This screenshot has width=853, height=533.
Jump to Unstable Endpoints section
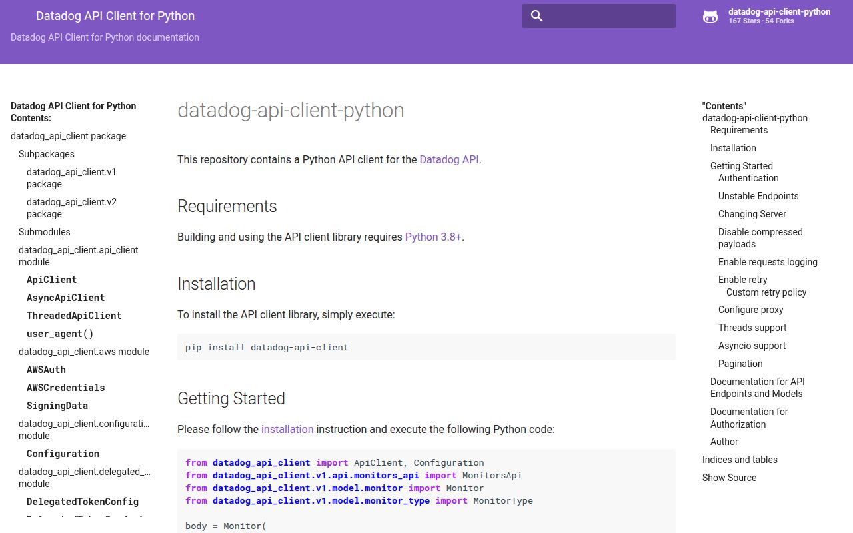(758, 196)
